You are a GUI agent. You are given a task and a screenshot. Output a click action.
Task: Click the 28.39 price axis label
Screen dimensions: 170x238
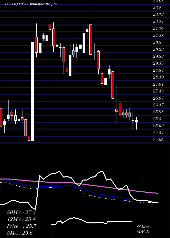tap(158, 77)
